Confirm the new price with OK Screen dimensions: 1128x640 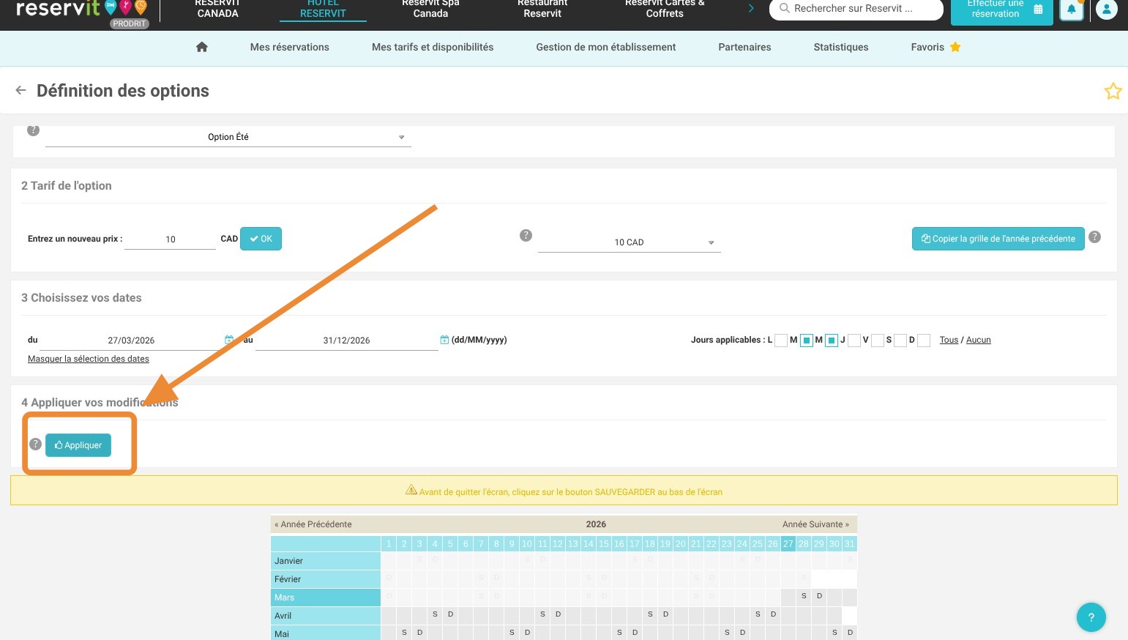[261, 239]
